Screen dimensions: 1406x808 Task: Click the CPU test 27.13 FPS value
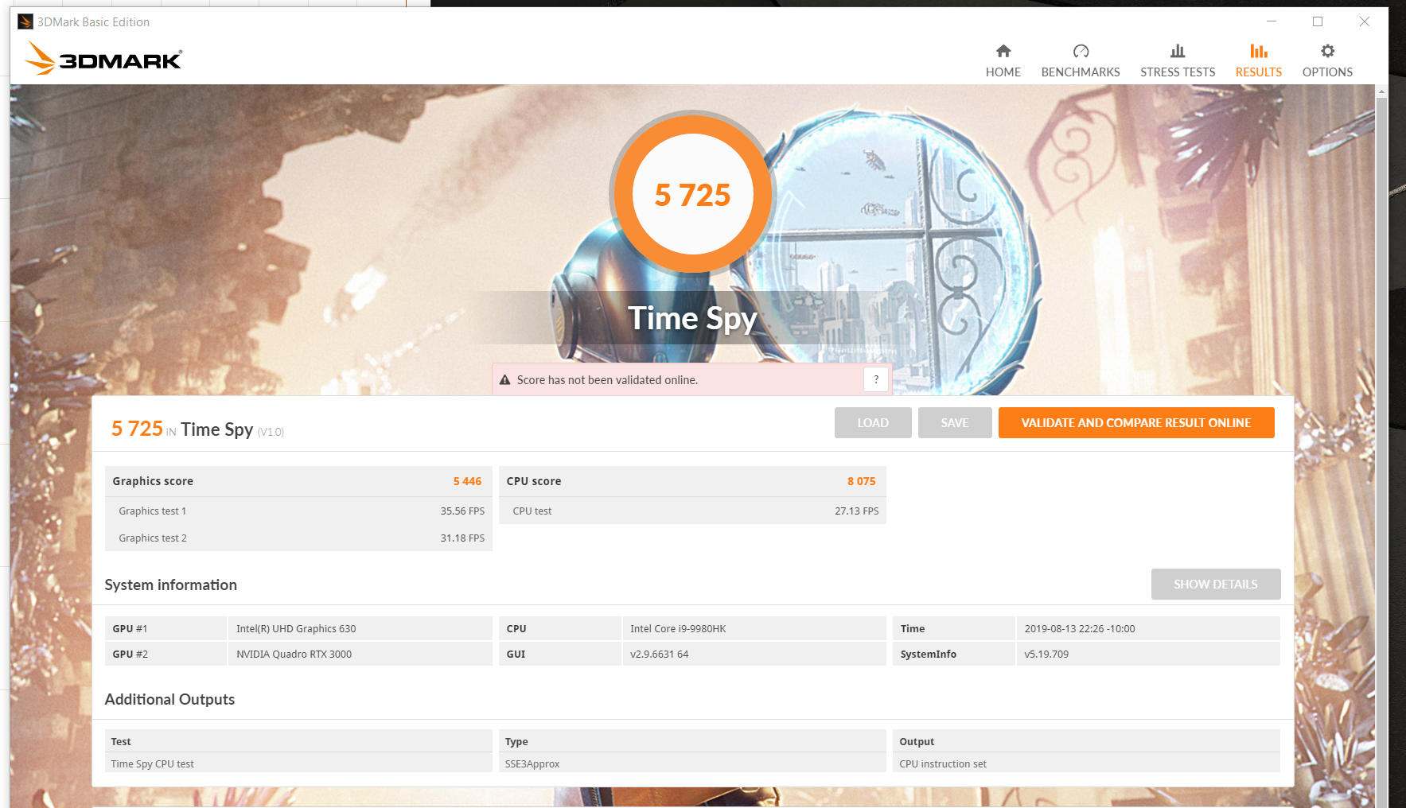point(856,511)
